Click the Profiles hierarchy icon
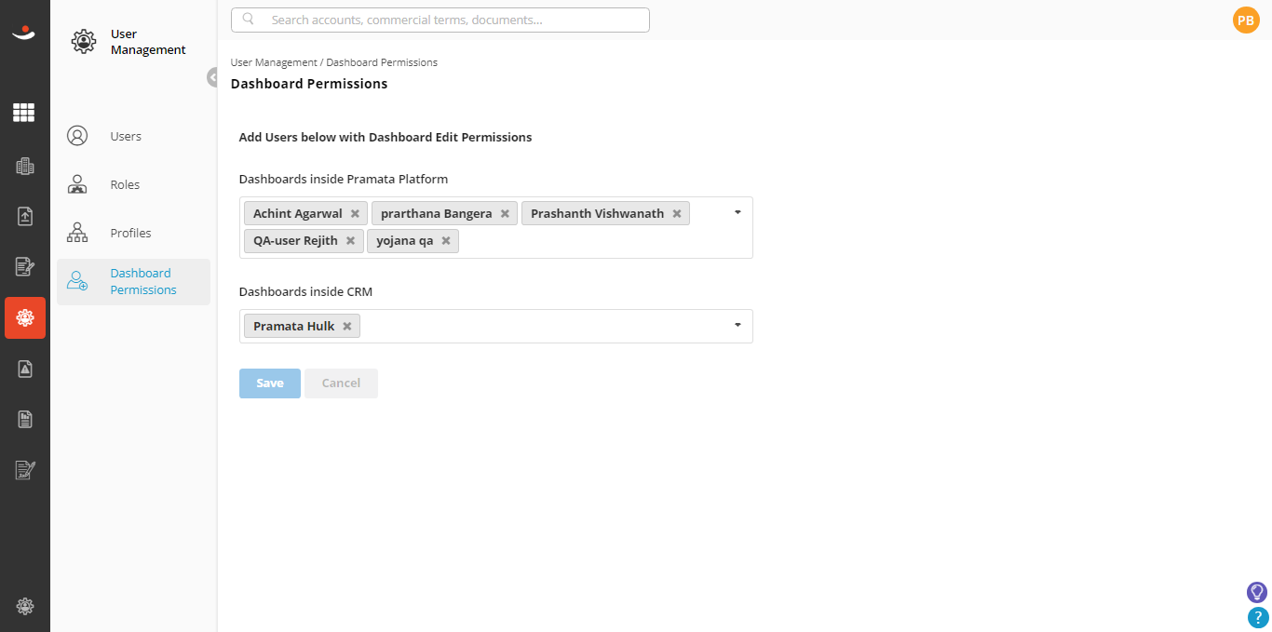Image resolution: width=1272 pixels, height=632 pixels. click(77, 233)
